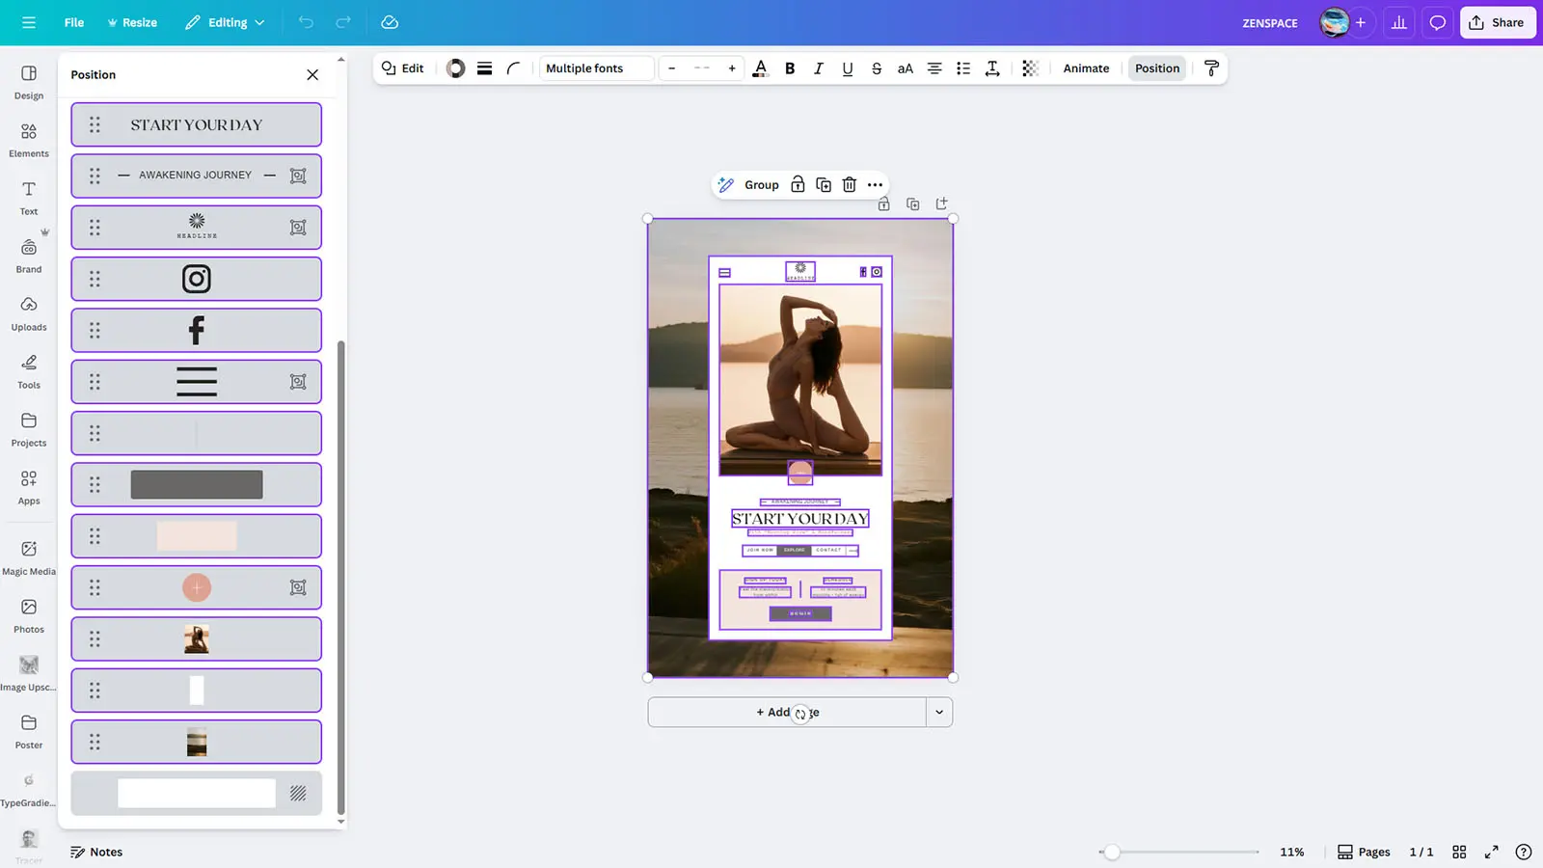This screenshot has width=1543, height=868.
Task: Open the comments speech bubble icon
Action: point(1437,23)
